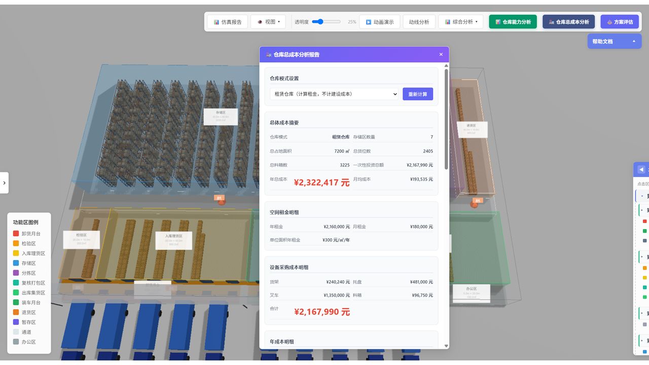
Task: Click the report title icon in dialog header
Action: pyautogui.click(x=269, y=54)
